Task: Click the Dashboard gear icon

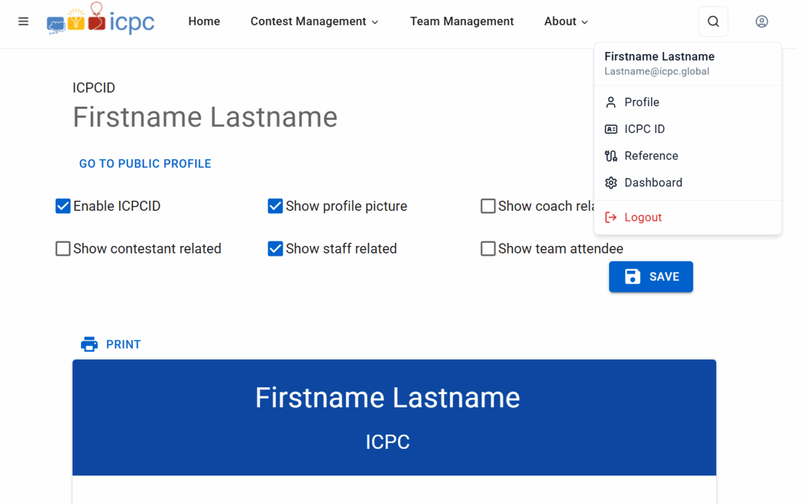Action: 611,183
